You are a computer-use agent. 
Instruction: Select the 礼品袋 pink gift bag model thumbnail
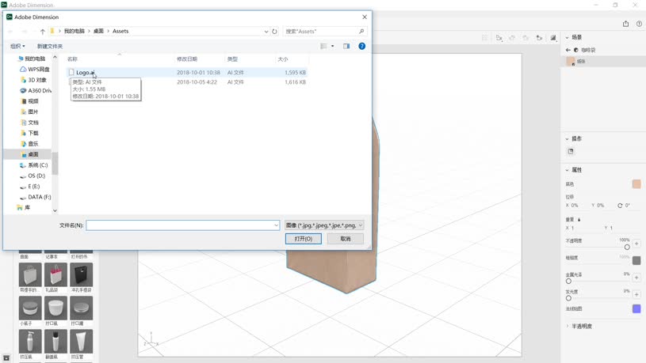pos(55,274)
